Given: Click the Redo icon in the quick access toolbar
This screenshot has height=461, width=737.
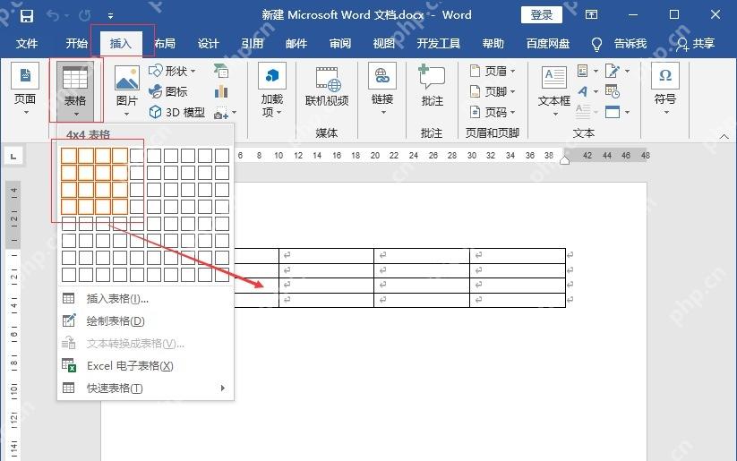Looking at the screenshot, I should click(84, 16).
